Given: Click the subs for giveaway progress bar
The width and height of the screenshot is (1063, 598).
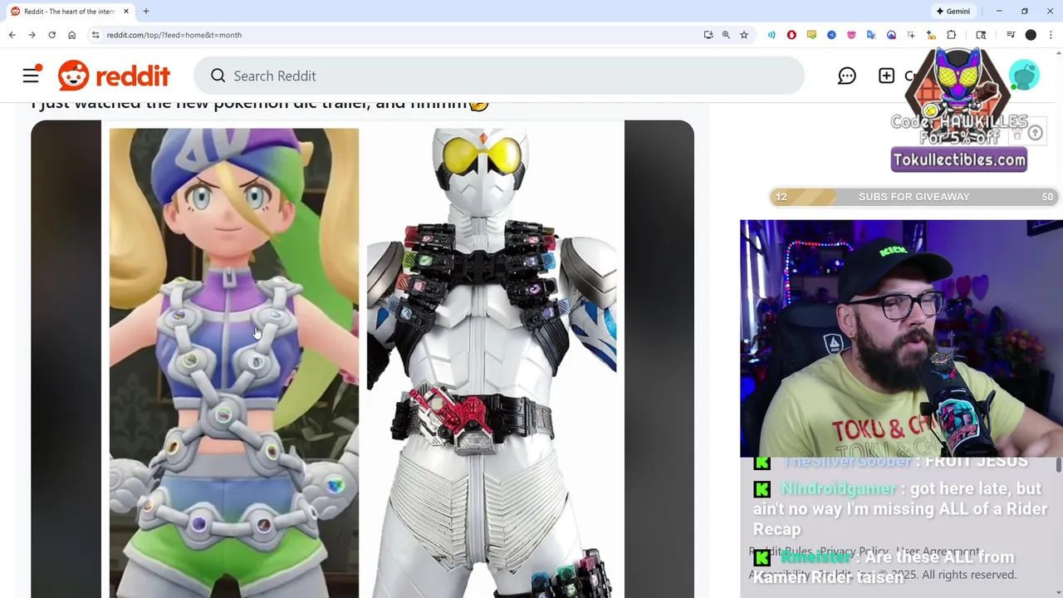Looking at the screenshot, I should (x=914, y=197).
